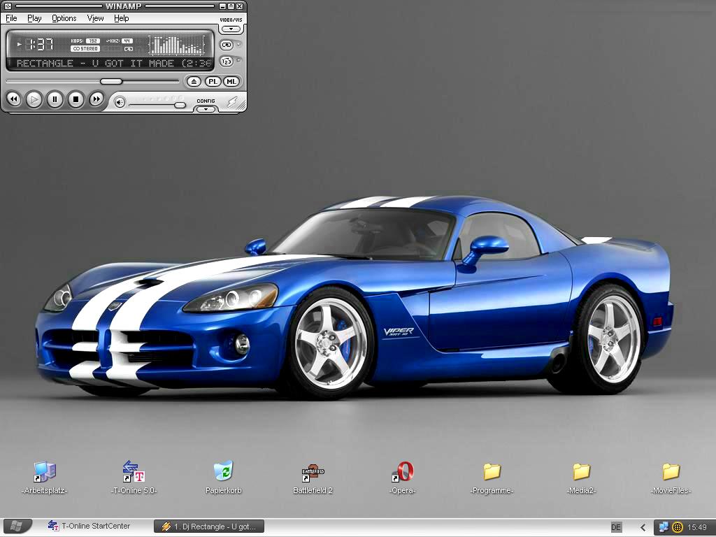Go back to the previous track
This screenshot has width=716, height=537.
point(13,100)
